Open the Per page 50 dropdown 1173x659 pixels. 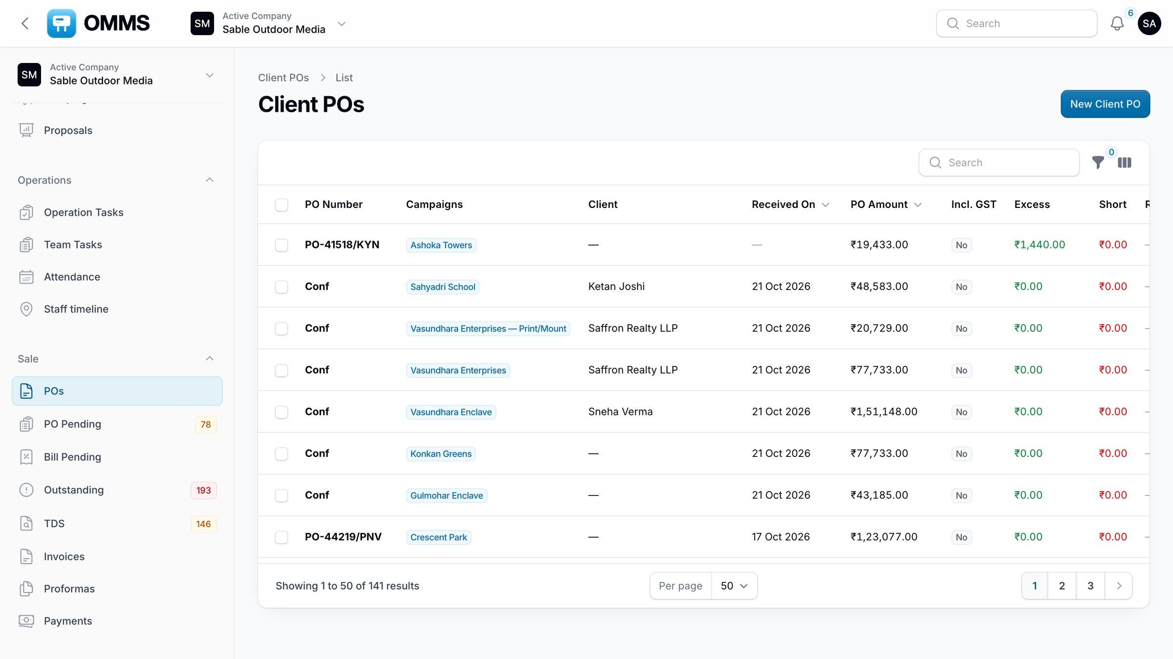[734, 586]
